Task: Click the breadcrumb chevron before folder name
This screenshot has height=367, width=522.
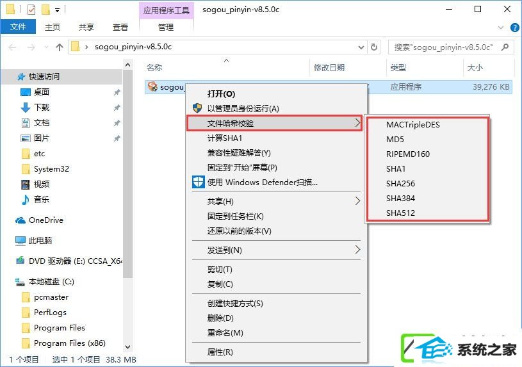Action: pyautogui.click(x=86, y=47)
